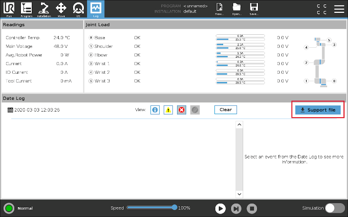The width and height of the screenshot is (348, 217).
Task: Toggle error messages filter in log view
Action: (x=182, y=110)
